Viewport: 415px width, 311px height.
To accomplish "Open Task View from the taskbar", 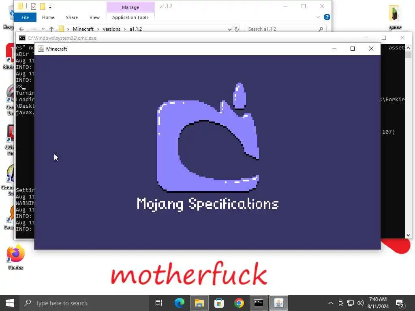I will pos(159,303).
